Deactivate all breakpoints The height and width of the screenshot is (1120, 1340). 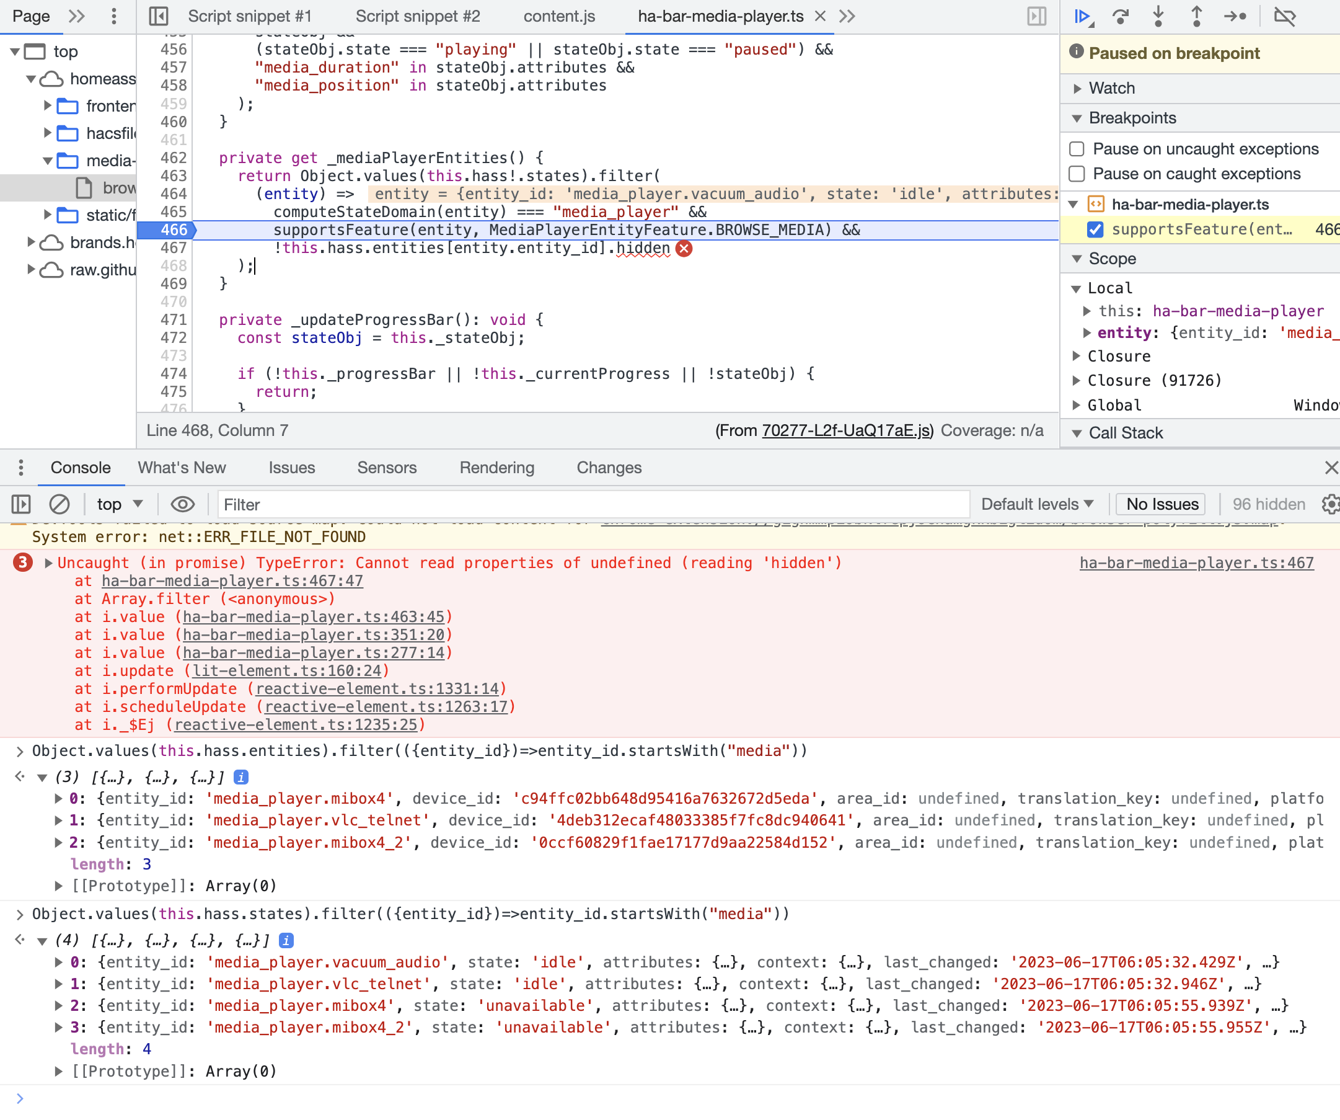point(1285,17)
